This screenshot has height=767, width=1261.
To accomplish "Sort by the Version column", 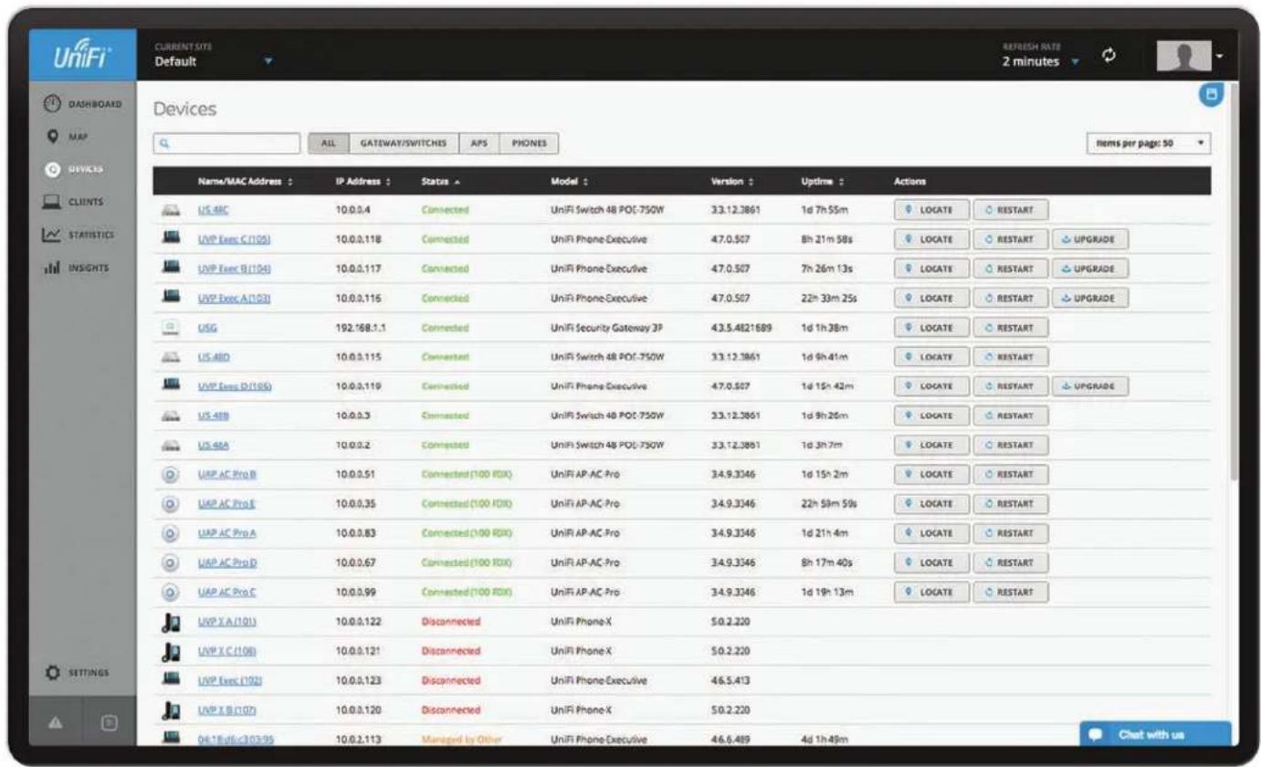I will point(732,181).
